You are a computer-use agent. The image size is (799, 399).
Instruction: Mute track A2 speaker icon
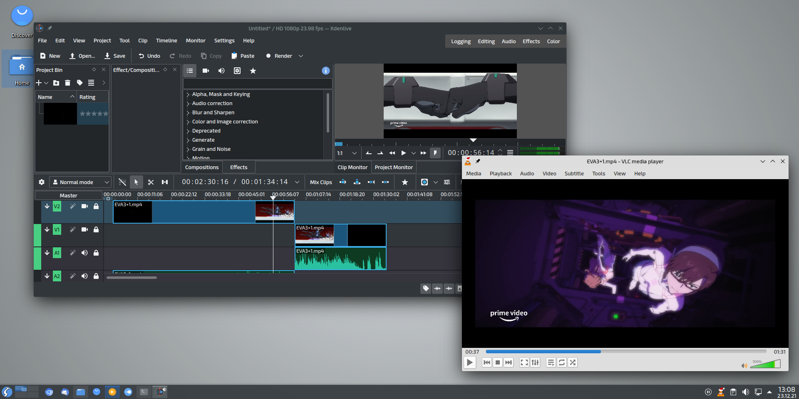pos(84,276)
